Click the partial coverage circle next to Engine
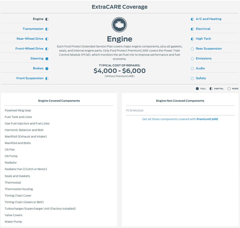The image size is (240, 228). click(x=47, y=19)
